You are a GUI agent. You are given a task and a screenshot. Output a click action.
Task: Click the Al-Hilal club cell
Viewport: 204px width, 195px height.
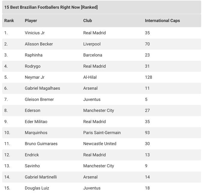click(x=90, y=77)
